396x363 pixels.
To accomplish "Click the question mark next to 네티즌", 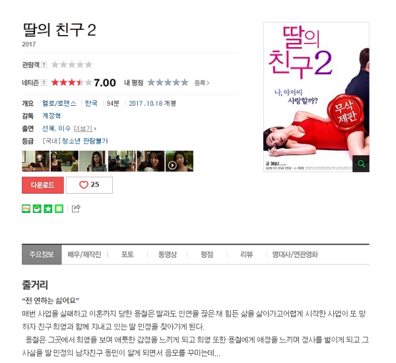I will click(44, 83).
